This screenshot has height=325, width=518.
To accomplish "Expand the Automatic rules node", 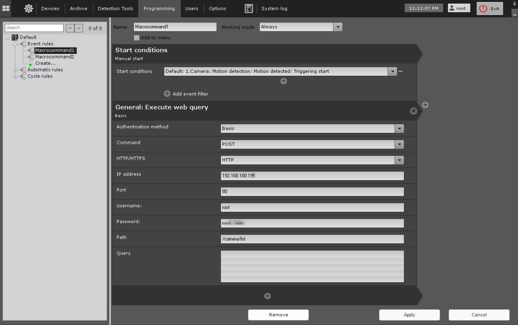I will [15, 70].
